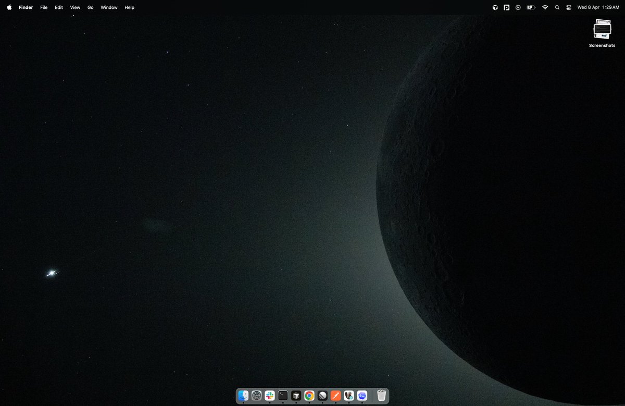Image resolution: width=625 pixels, height=406 pixels.
Task: Open the blue cloud terminal app in the Dock
Action: pyautogui.click(x=362, y=396)
